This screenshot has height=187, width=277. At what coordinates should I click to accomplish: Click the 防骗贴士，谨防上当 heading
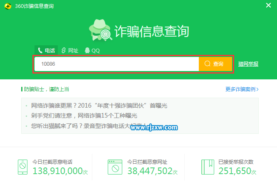click(x=47, y=89)
